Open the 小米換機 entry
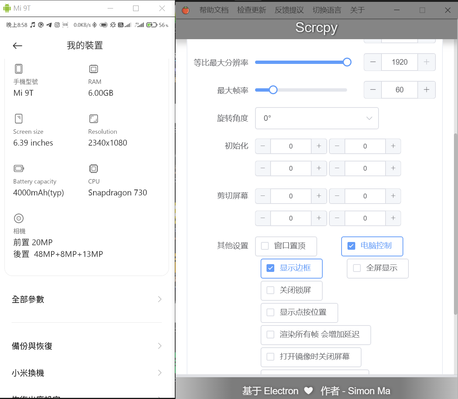Viewport: 458px width, 399px height. pos(86,373)
